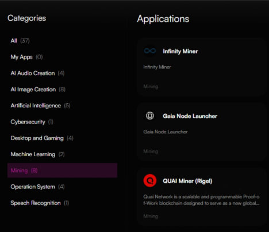Screen dimensions: 269x232
Task: Open the Infinity Miner app title
Action: [x=180, y=51]
